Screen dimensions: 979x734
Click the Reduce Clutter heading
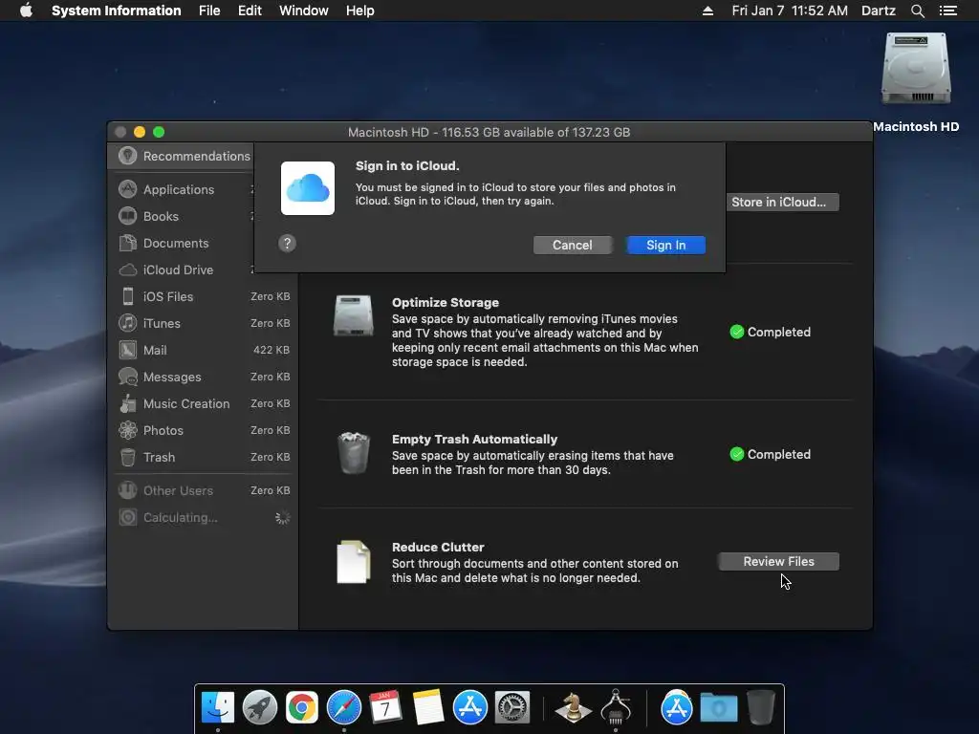tap(438, 548)
